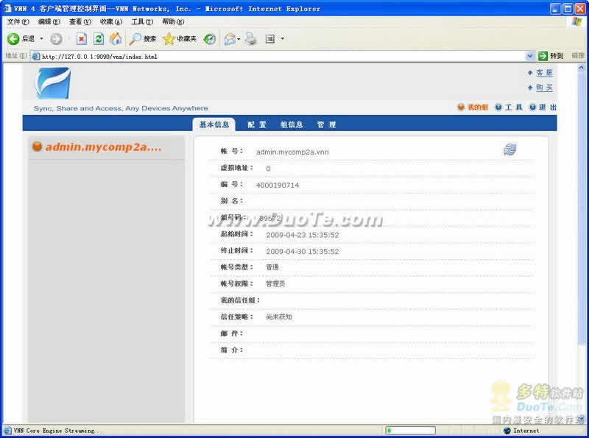Open the Search (搜索) toolbar button
The height and width of the screenshot is (438, 589).
[x=143, y=39]
